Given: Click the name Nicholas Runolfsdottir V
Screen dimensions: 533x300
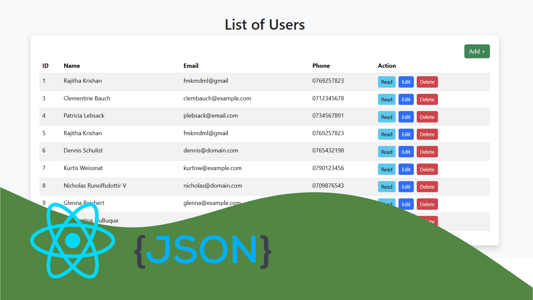Looking at the screenshot, I should point(95,186).
